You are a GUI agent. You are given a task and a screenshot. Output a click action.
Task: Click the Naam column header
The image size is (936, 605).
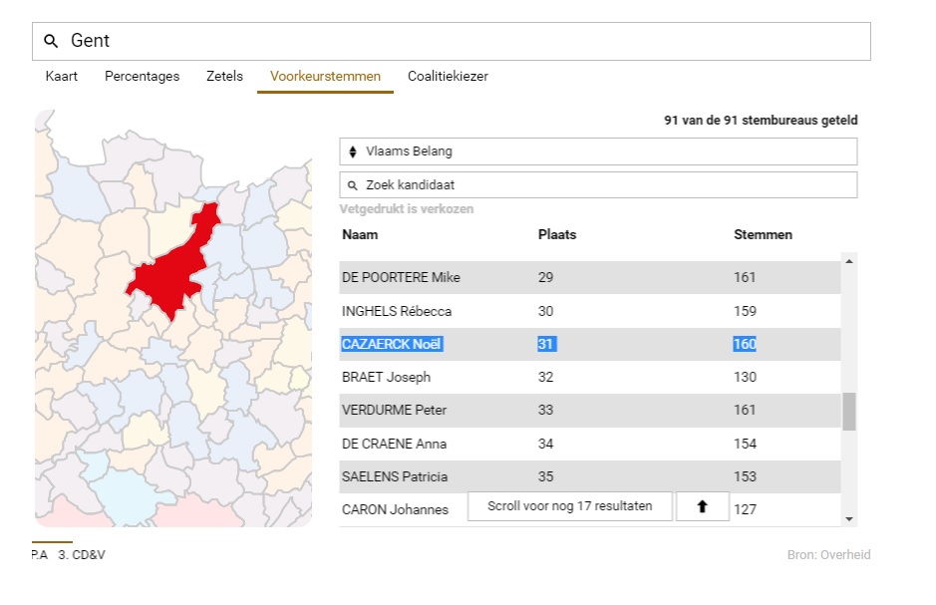click(x=360, y=234)
